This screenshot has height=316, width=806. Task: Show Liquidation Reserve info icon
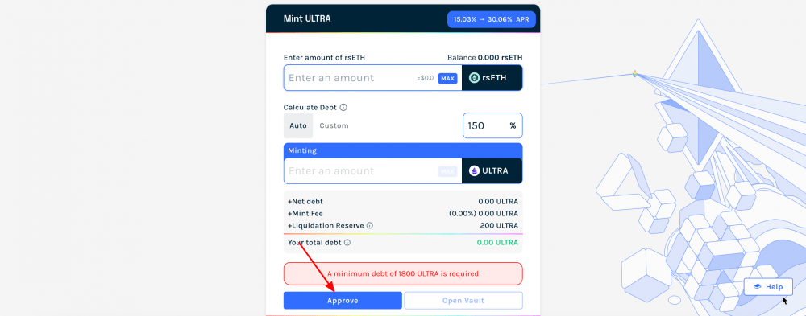[x=370, y=226]
